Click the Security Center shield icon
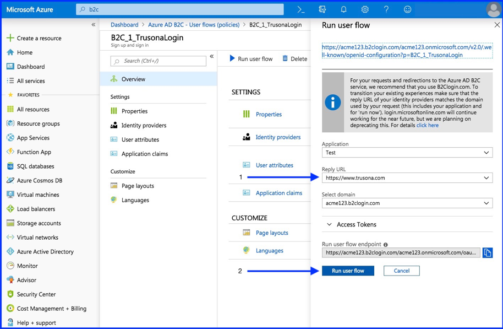The height and width of the screenshot is (329, 503). point(10,294)
